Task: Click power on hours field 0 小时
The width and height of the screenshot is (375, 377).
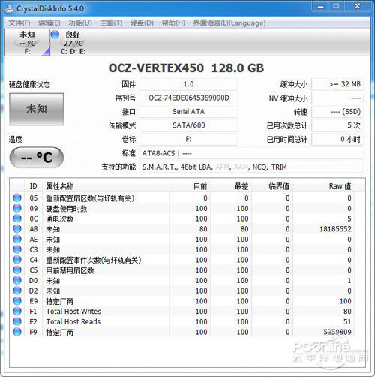Action: pos(337,139)
